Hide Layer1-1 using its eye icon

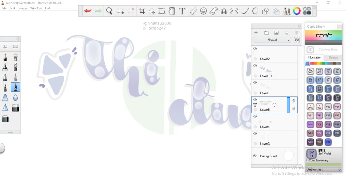coord(255,66)
